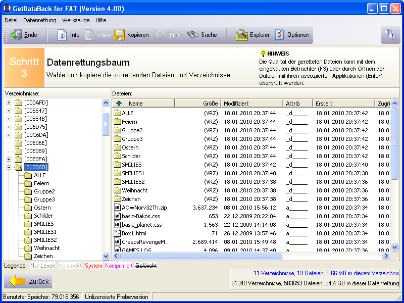Expand the [00E0FA] tree node
The height and width of the screenshot is (303, 404).
point(9,159)
